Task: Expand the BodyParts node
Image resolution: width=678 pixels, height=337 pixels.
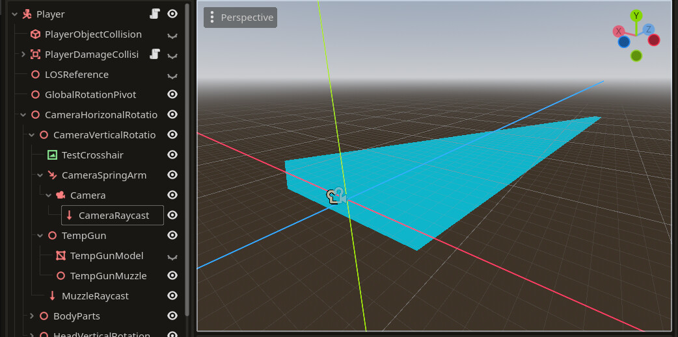Action: click(x=32, y=316)
